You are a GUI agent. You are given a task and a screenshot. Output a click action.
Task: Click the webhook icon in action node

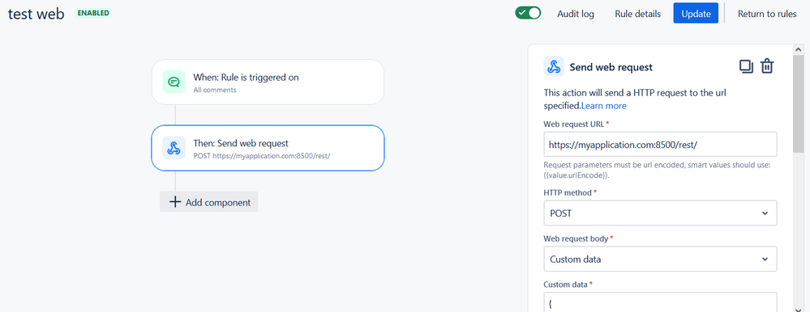[x=174, y=148]
